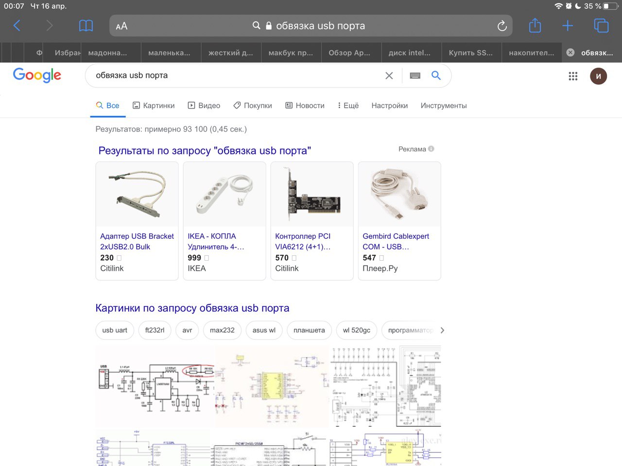Filter images by wl 520gc chip
The image size is (622, 466).
[356, 330]
